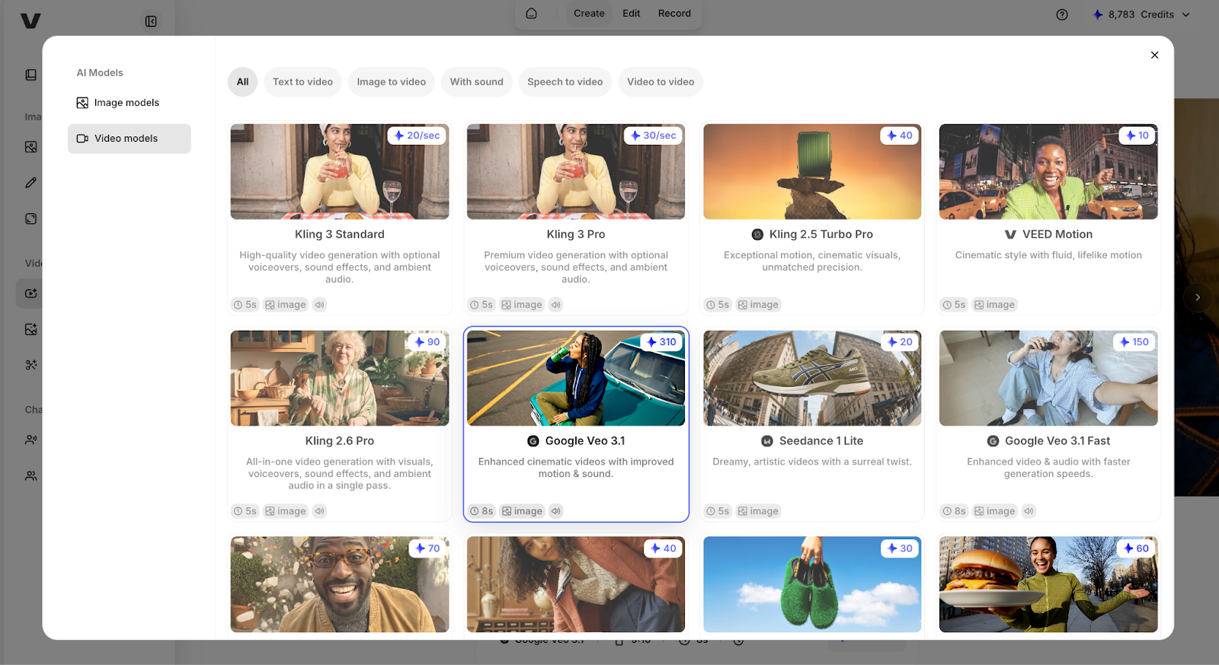Click the 90 credit badge on Kling 2.6 Pro
The image size is (1219, 665).
[x=427, y=342]
